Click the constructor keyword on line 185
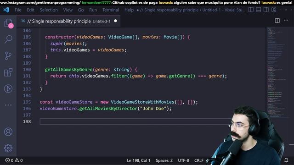 [59, 37]
